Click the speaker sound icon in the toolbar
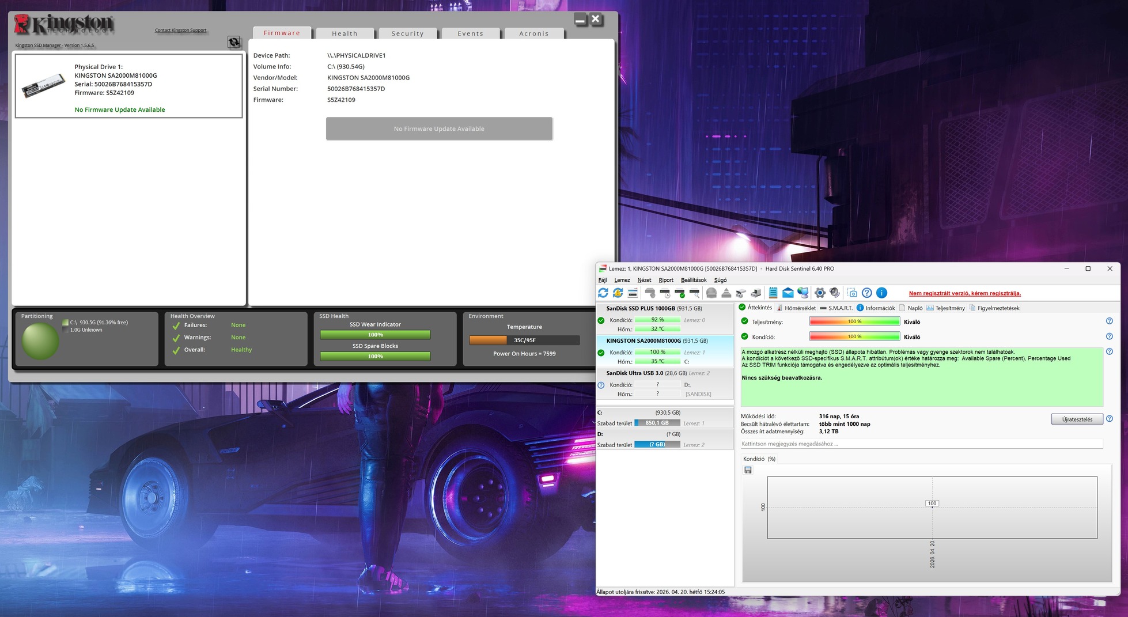Screen dimensions: 1128x617 point(835,293)
